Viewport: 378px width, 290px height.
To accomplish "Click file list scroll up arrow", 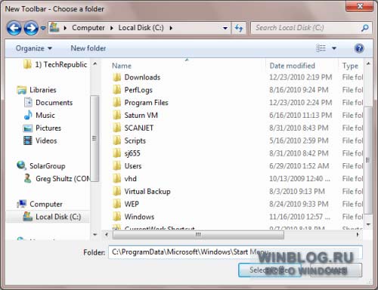I will click(368, 64).
